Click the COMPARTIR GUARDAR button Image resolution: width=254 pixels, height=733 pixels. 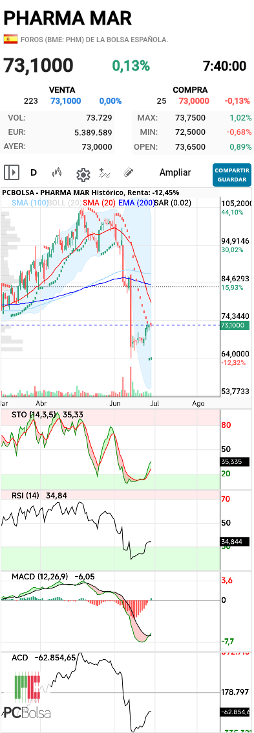coord(232,174)
